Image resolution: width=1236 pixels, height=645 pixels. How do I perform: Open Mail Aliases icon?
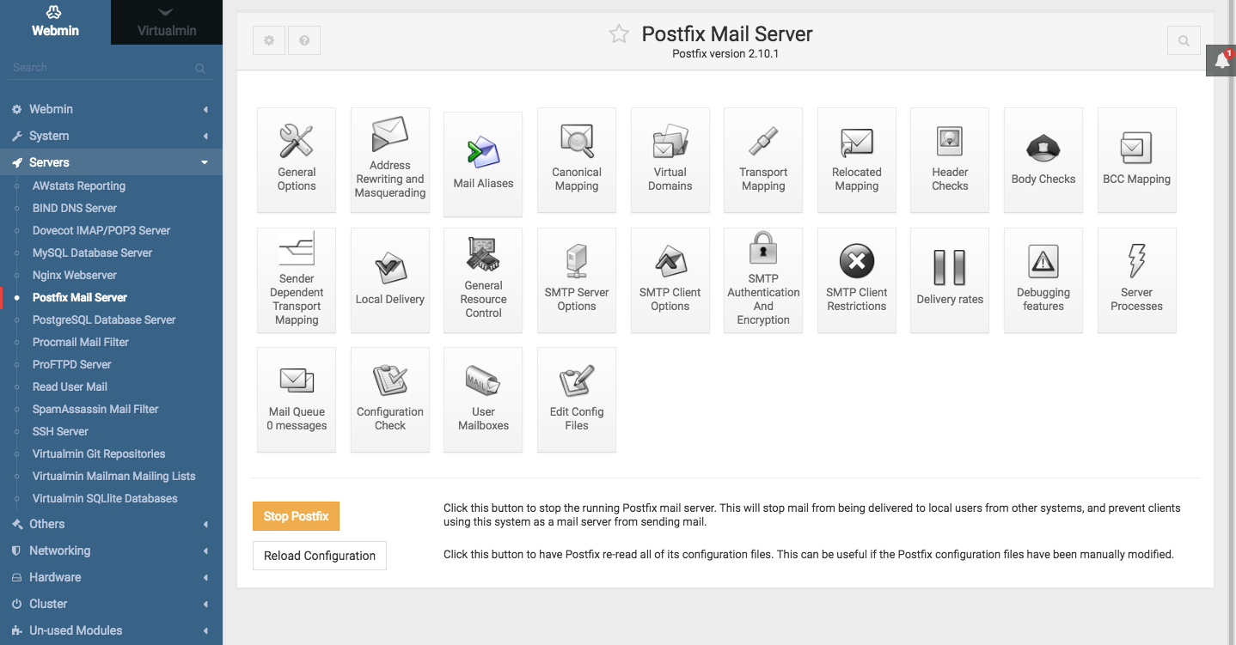point(483,164)
